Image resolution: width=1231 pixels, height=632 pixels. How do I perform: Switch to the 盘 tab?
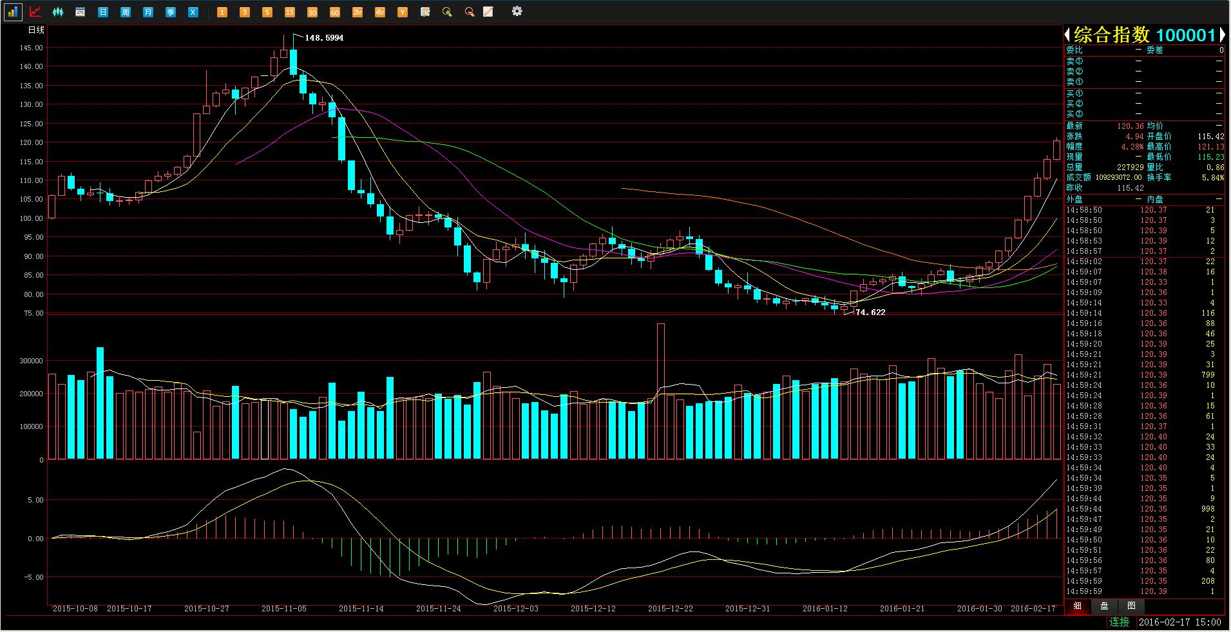1104,606
